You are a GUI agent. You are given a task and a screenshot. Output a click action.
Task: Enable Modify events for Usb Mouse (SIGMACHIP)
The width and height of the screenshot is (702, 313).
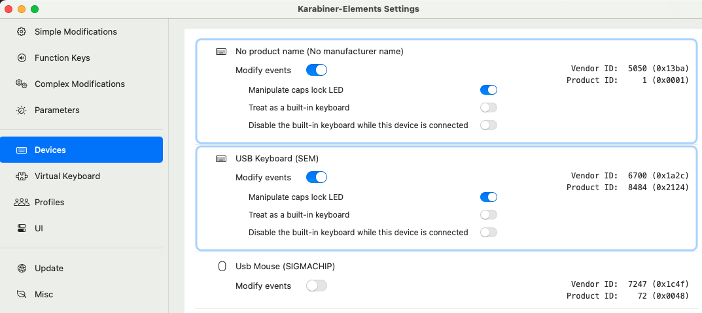(317, 286)
